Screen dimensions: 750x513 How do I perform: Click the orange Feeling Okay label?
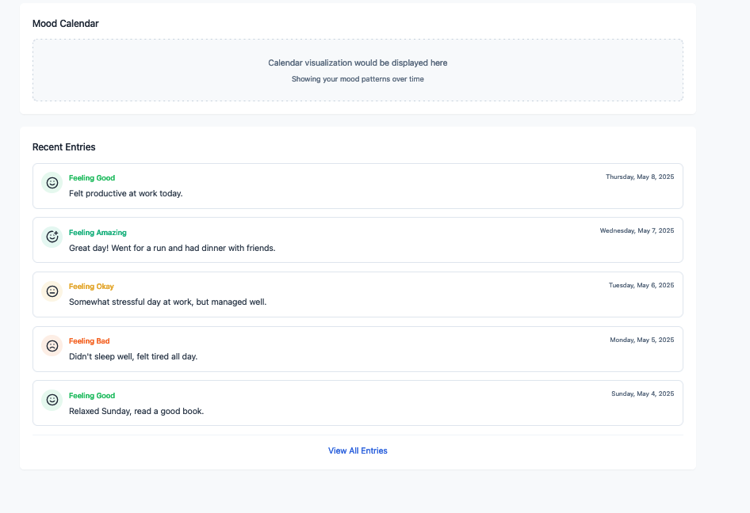[91, 287]
